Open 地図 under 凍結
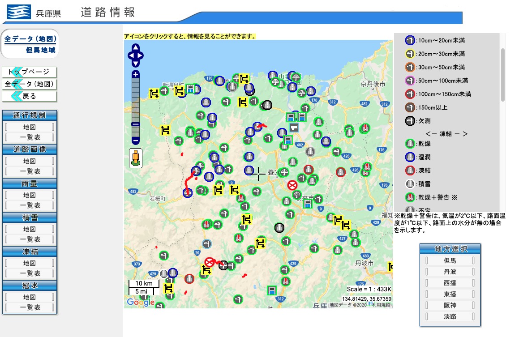 point(30,263)
